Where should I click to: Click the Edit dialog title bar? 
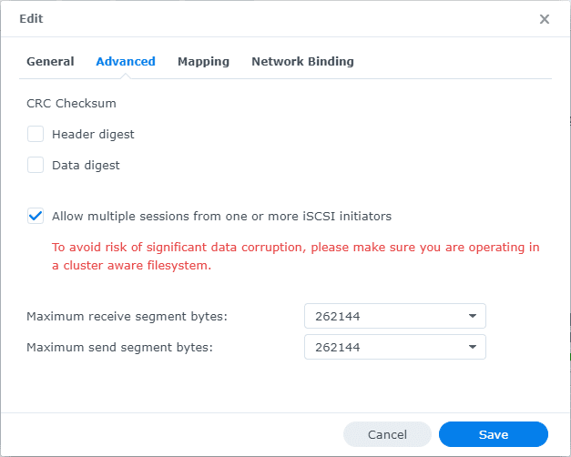click(x=273, y=19)
